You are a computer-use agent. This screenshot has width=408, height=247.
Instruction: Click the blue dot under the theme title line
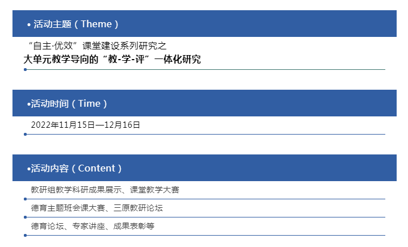point(25,69)
